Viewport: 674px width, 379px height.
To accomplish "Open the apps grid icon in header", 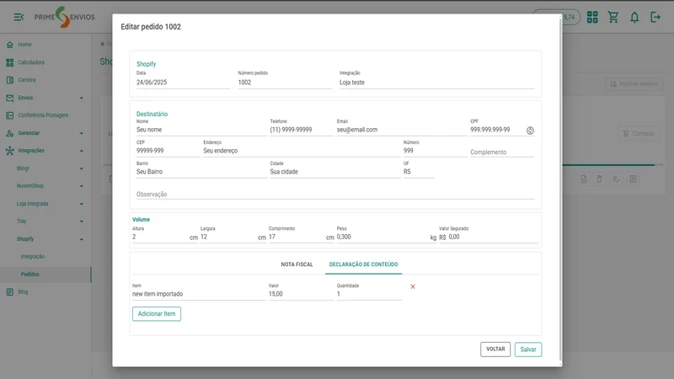I will (x=592, y=17).
